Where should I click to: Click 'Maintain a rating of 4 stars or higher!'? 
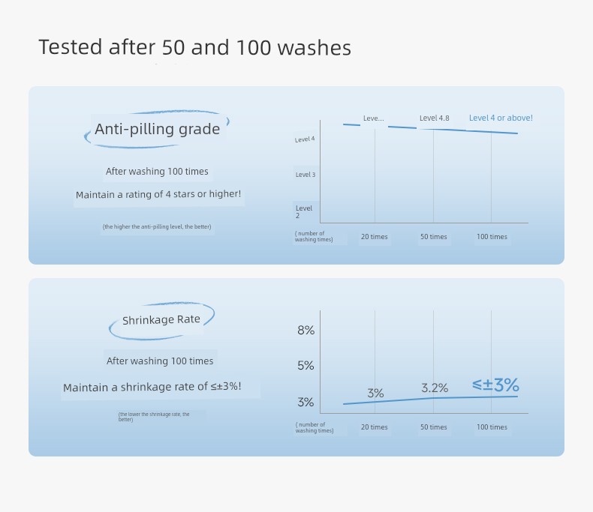(158, 194)
